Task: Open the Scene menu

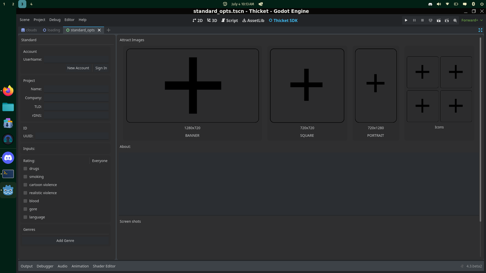Action: (25, 20)
